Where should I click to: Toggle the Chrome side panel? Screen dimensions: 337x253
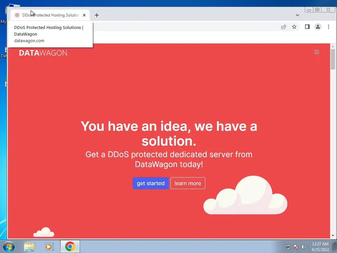[307, 27]
